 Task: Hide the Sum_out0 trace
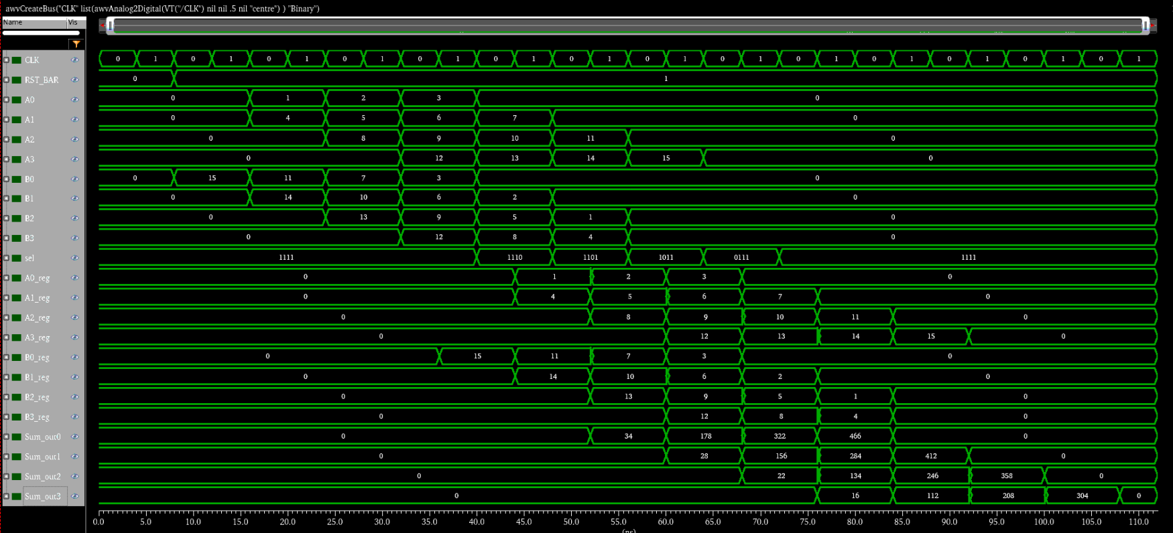tap(75, 437)
